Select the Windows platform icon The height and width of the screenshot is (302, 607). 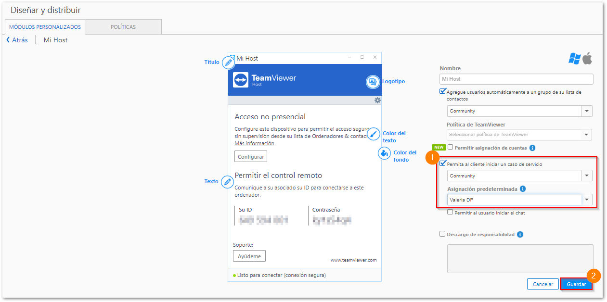[x=574, y=59]
